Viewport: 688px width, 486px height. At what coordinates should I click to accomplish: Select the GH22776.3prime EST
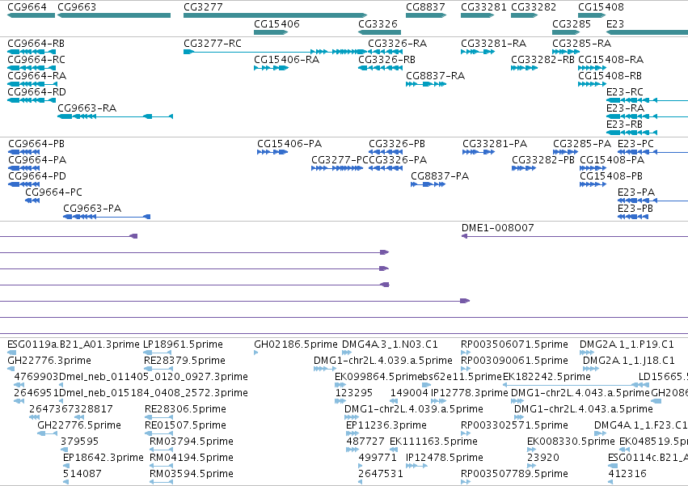coord(49,361)
